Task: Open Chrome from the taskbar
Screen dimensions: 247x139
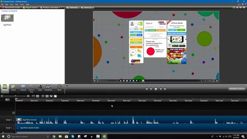Action: coord(54,136)
